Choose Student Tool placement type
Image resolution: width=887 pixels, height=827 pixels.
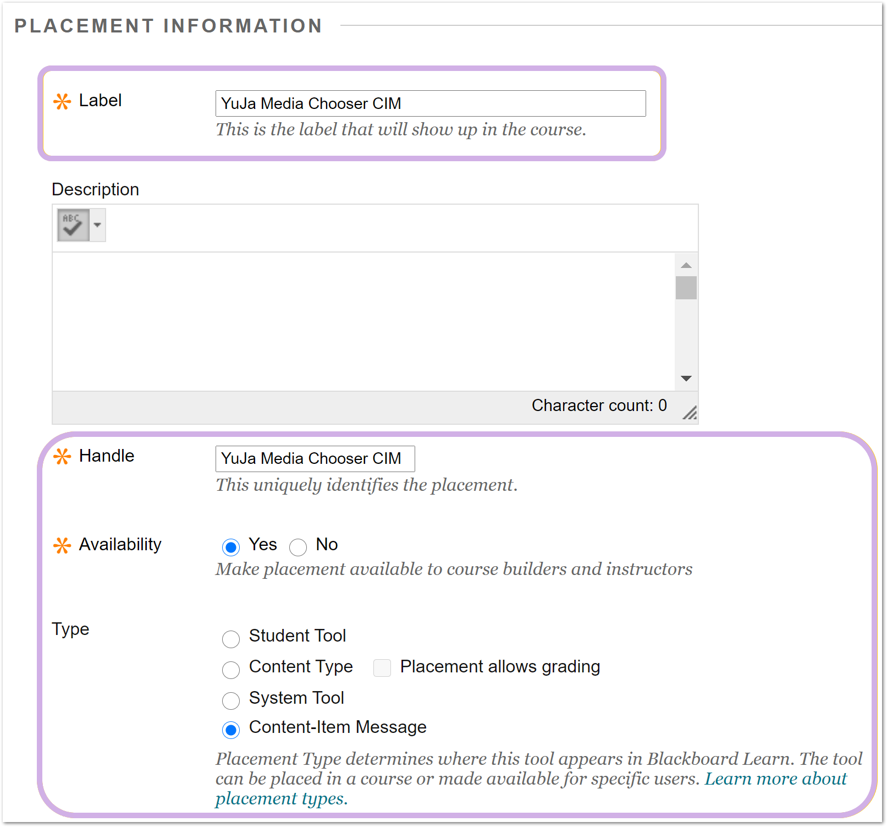pos(231,639)
